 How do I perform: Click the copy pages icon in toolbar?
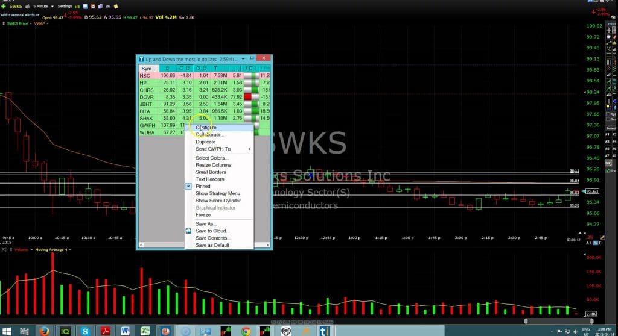click(101, 6)
